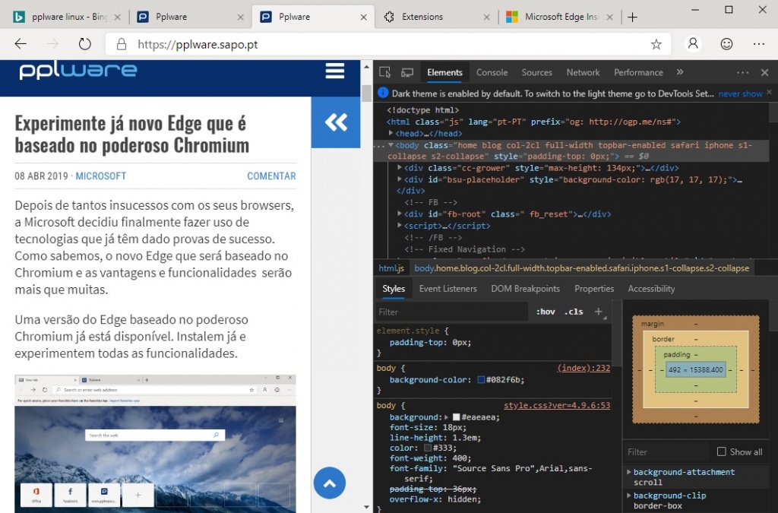Switch to the Console tab
Viewport: 778px width, 513px height.
[492, 71]
